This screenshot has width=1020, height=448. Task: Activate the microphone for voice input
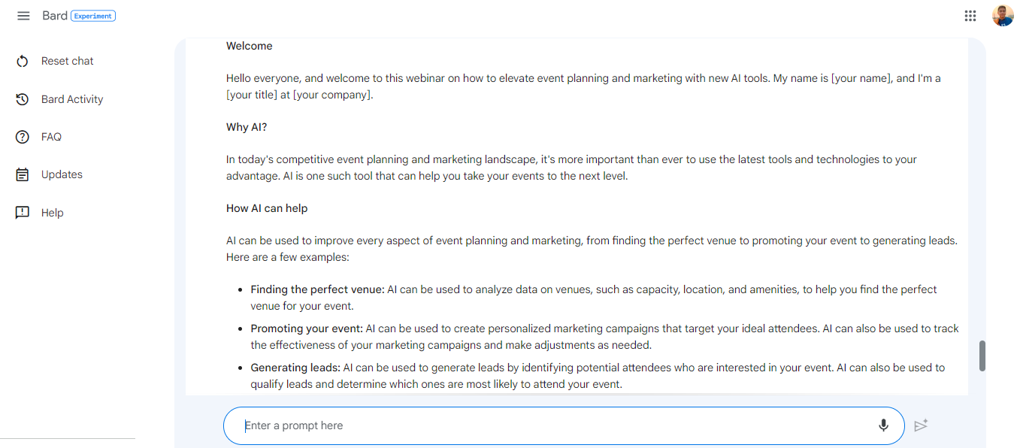[x=883, y=425]
